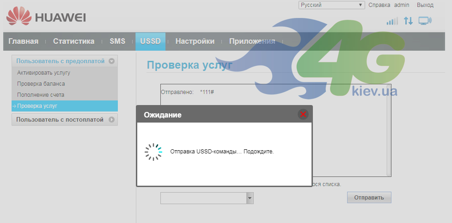Log out via the Выход link

425,5
